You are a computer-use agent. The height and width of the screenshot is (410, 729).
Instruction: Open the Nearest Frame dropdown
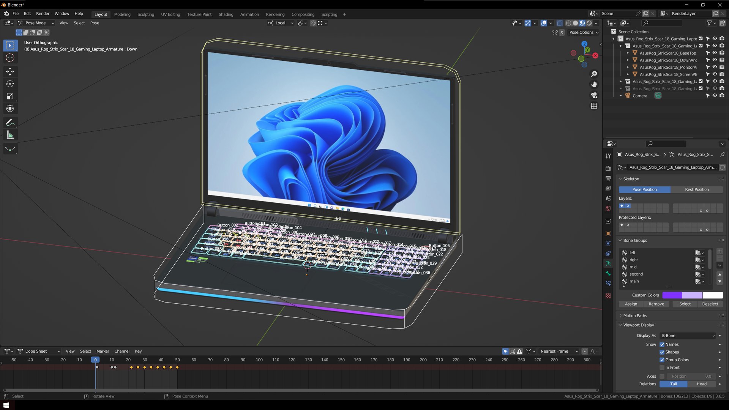point(559,352)
